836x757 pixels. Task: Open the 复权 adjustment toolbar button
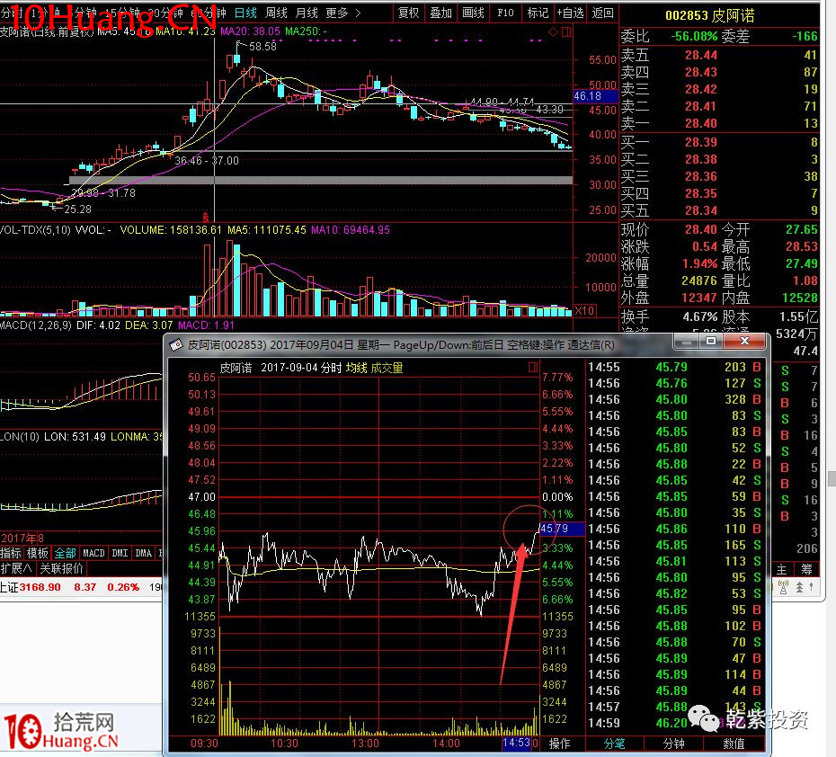tap(409, 13)
